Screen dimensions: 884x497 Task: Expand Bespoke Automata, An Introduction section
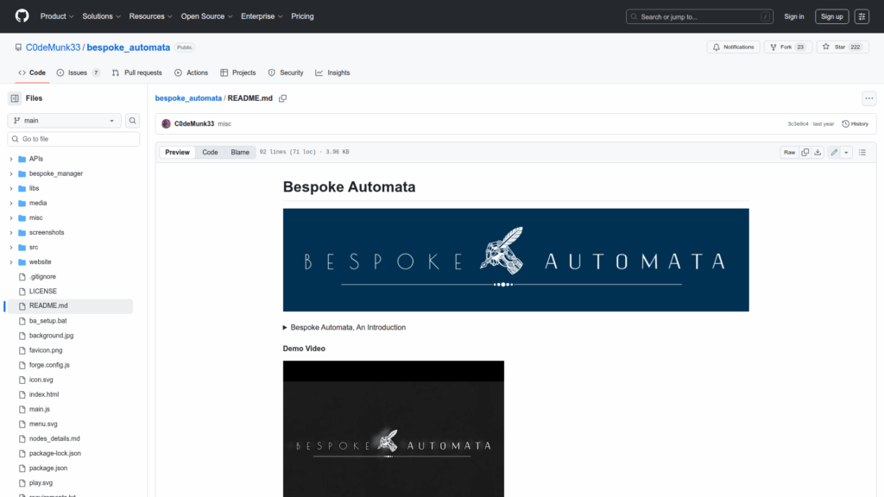click(344, 327)
